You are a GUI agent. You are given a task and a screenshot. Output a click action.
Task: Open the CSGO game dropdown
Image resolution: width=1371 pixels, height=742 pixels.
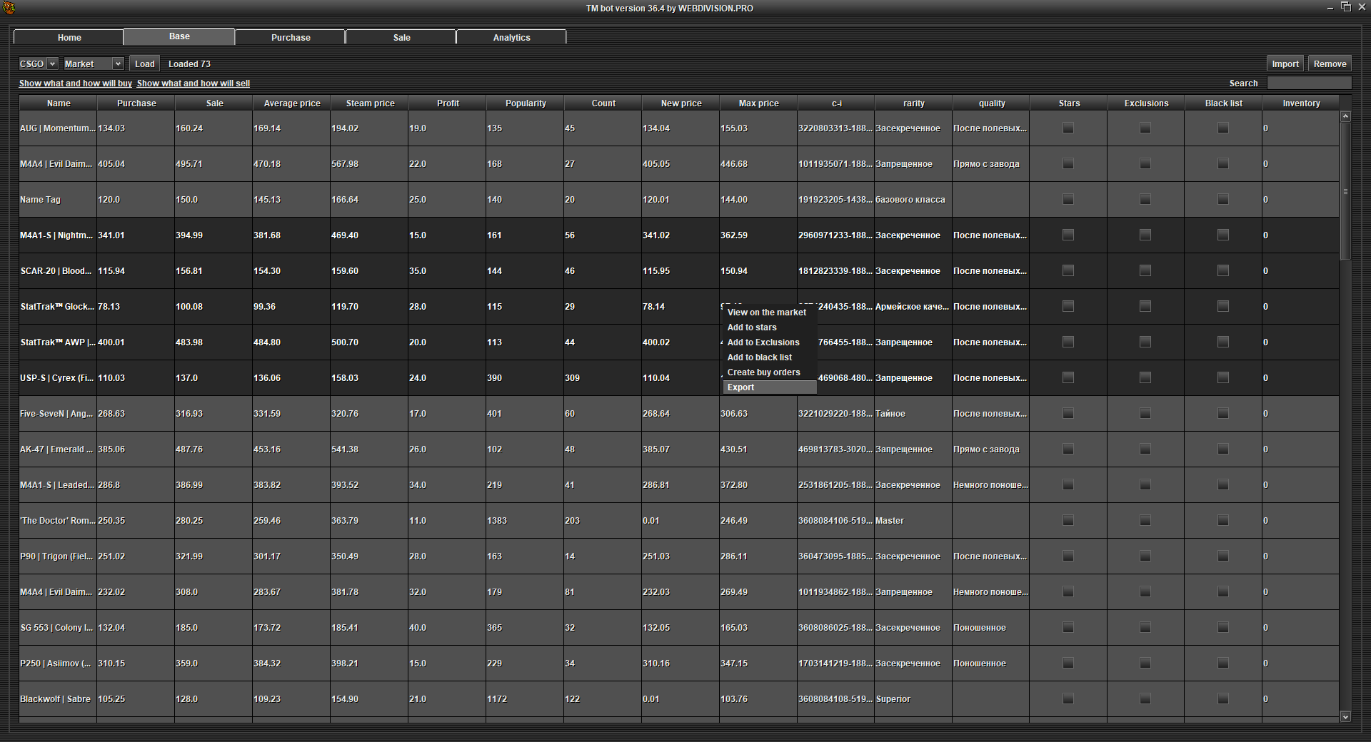tap(38, 64)
